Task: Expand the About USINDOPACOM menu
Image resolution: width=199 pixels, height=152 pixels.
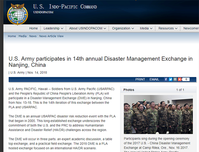Action: [x=88, y=29]
